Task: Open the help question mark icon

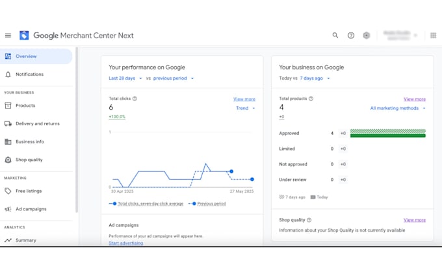Action: tap(351, 36)
